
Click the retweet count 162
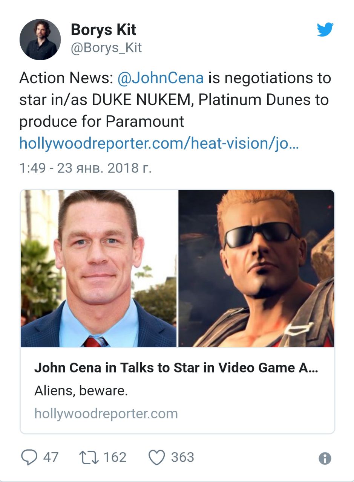pos(115,457)
